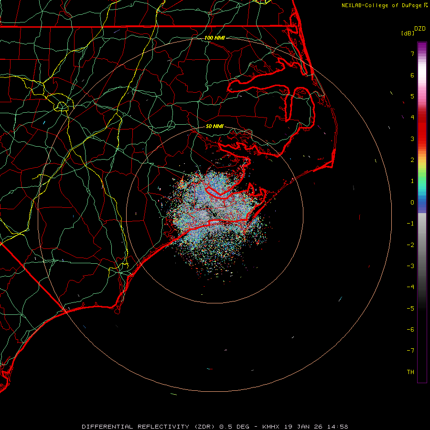Image resolution: width=430 pixels, height=430 pixels.
Task: Click the purple top of the color scale
Action: click(421, 45)
